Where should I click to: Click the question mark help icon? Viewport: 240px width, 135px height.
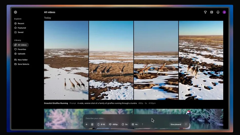142,124
